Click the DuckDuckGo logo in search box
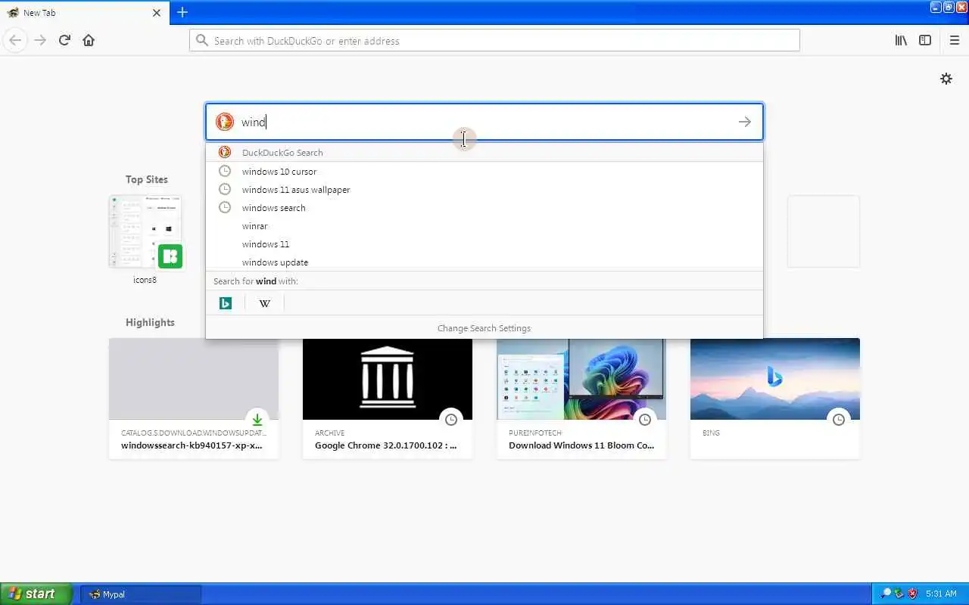The image size is (969, 605). pos(225,122)
